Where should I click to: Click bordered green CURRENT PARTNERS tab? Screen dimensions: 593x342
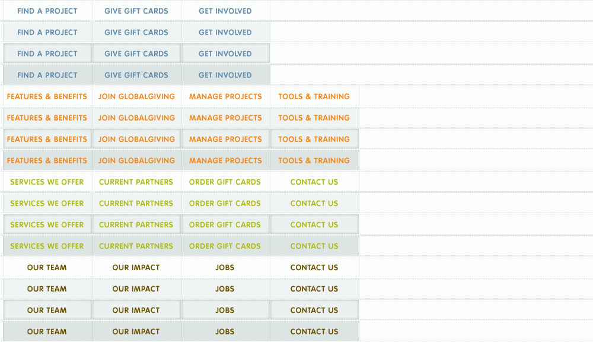136,224
